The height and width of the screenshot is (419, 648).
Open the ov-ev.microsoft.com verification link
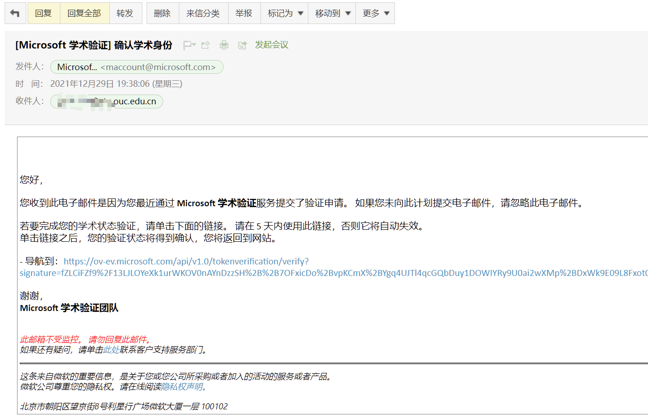click(186, 261)
